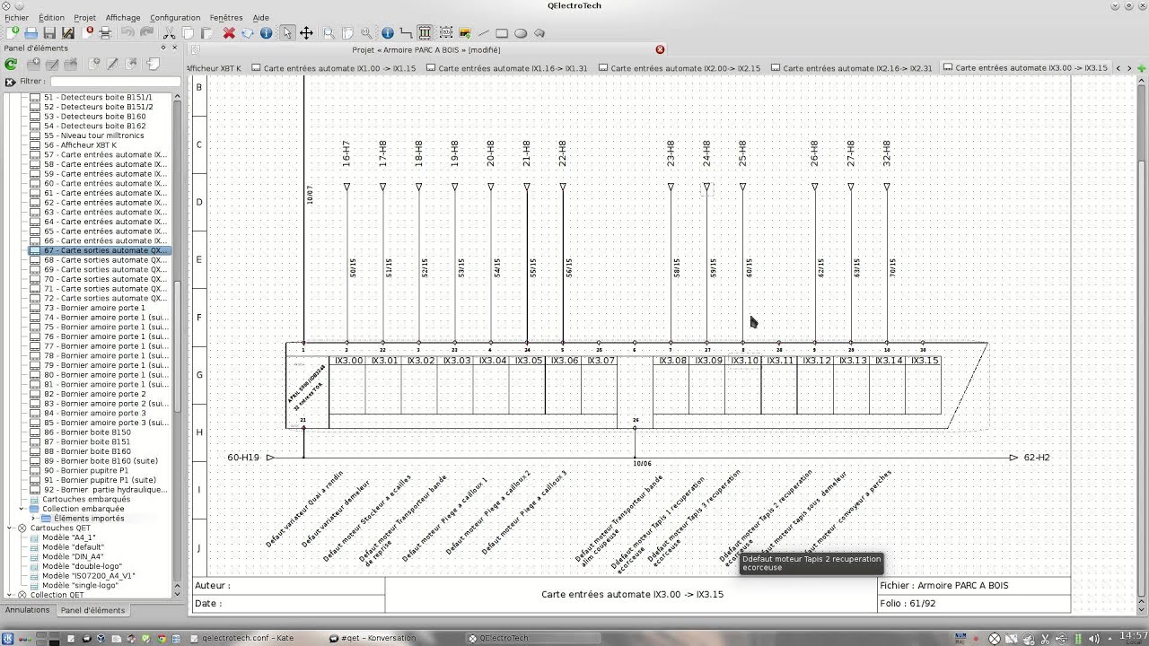Viewport: 1149px width, 646px height.
Task: Clear the filter with the red X button
Action: tap(9, 80)
